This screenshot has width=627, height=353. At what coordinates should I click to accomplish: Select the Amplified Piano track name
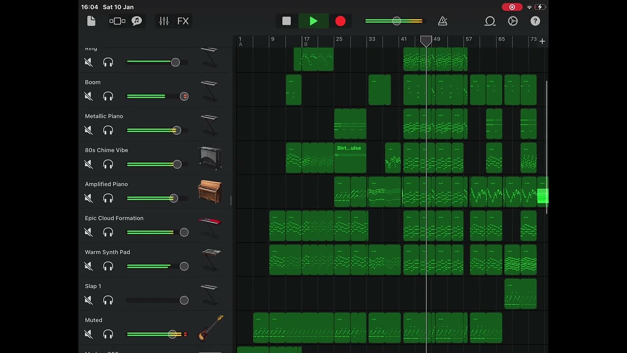[x=106, y=184]
